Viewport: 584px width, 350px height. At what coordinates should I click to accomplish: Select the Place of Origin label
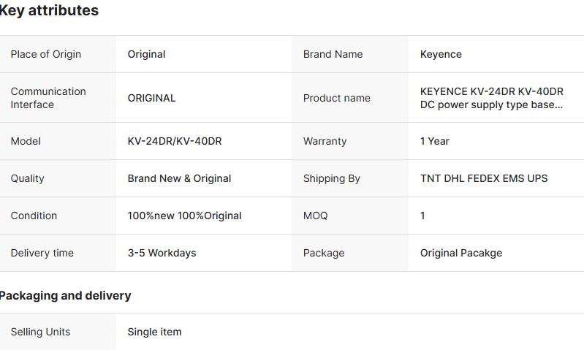(46, 54)
